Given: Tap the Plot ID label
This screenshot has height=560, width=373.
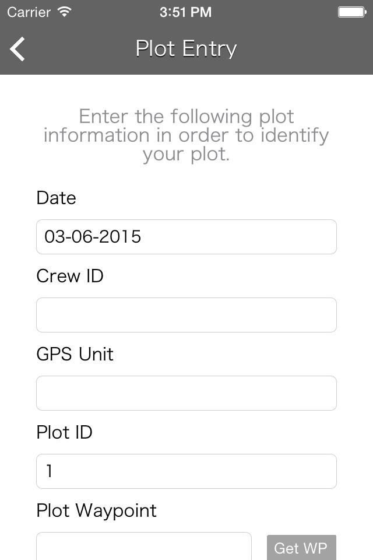Looking at the screenshot, I should (x=65, y=432).
